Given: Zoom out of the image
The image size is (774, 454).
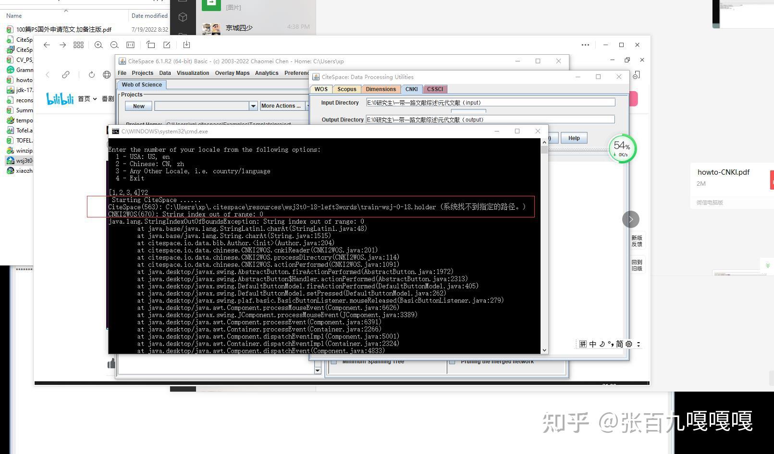Looking at the screenshot, I should pos(114,45).
